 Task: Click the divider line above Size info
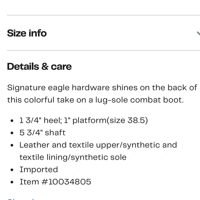[103, 15]
